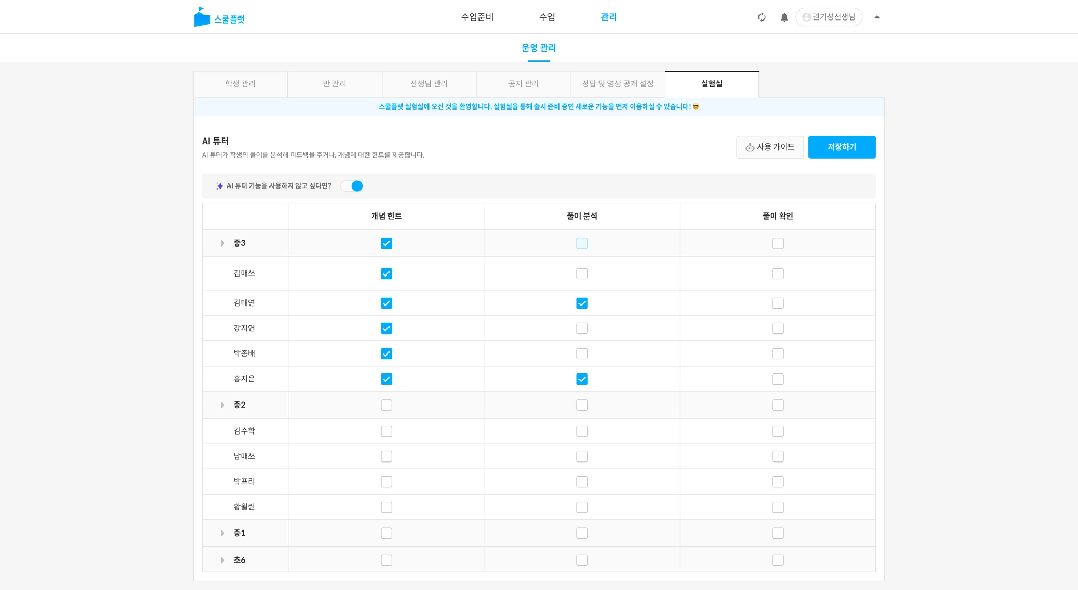Check 풀이 확인 for 홍지은
1078x590 pixels.
coord(778,379)
